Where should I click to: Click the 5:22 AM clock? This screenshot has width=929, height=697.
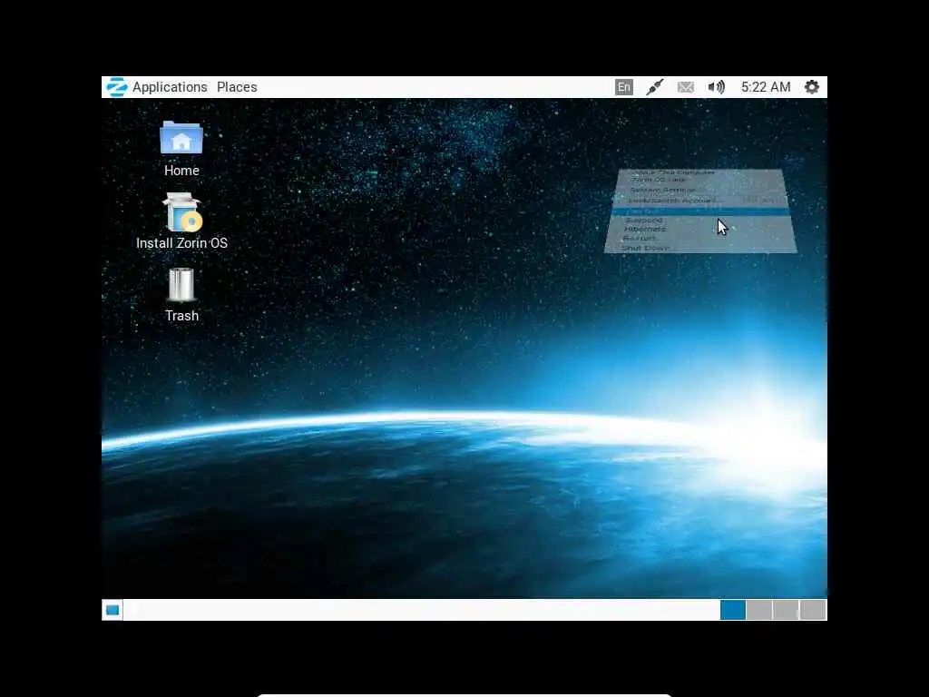(766, 87)
